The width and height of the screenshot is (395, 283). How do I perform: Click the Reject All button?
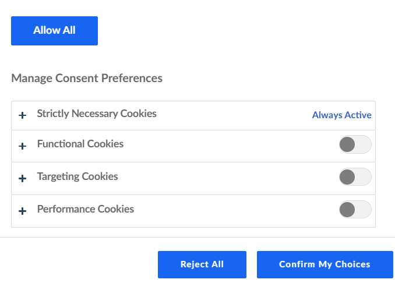coord(202,264)
